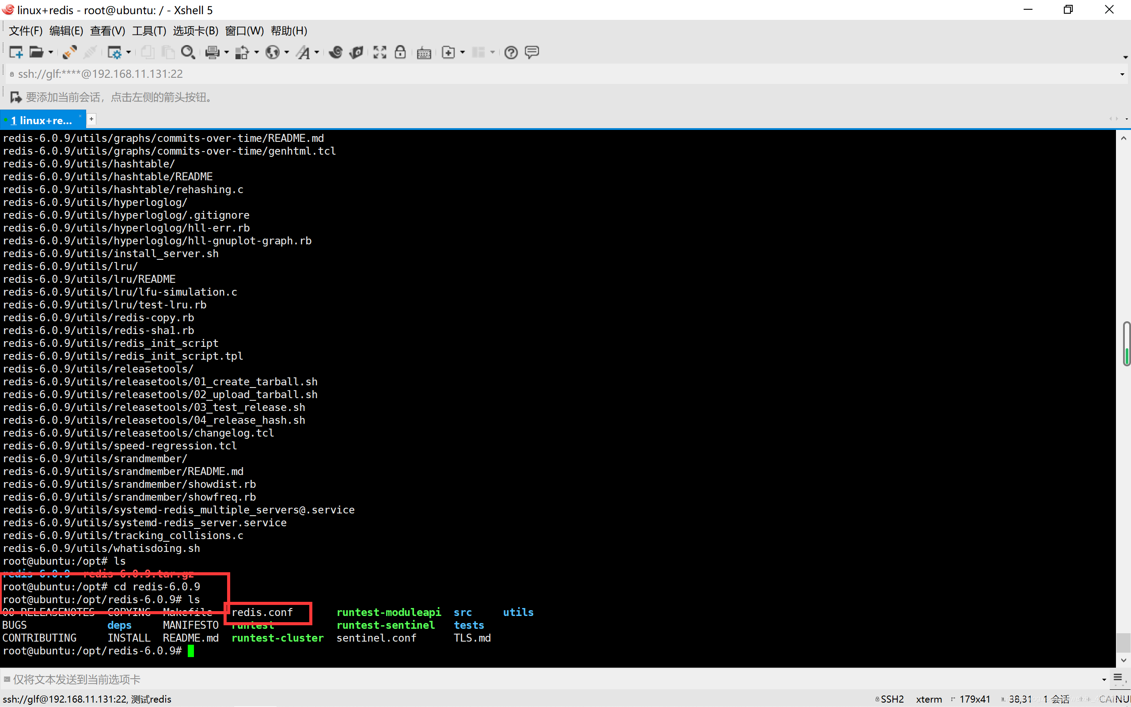Click the Xshell app logo in title bar
The height and width of the screenshot is (707, 1131).
point(8,9)
